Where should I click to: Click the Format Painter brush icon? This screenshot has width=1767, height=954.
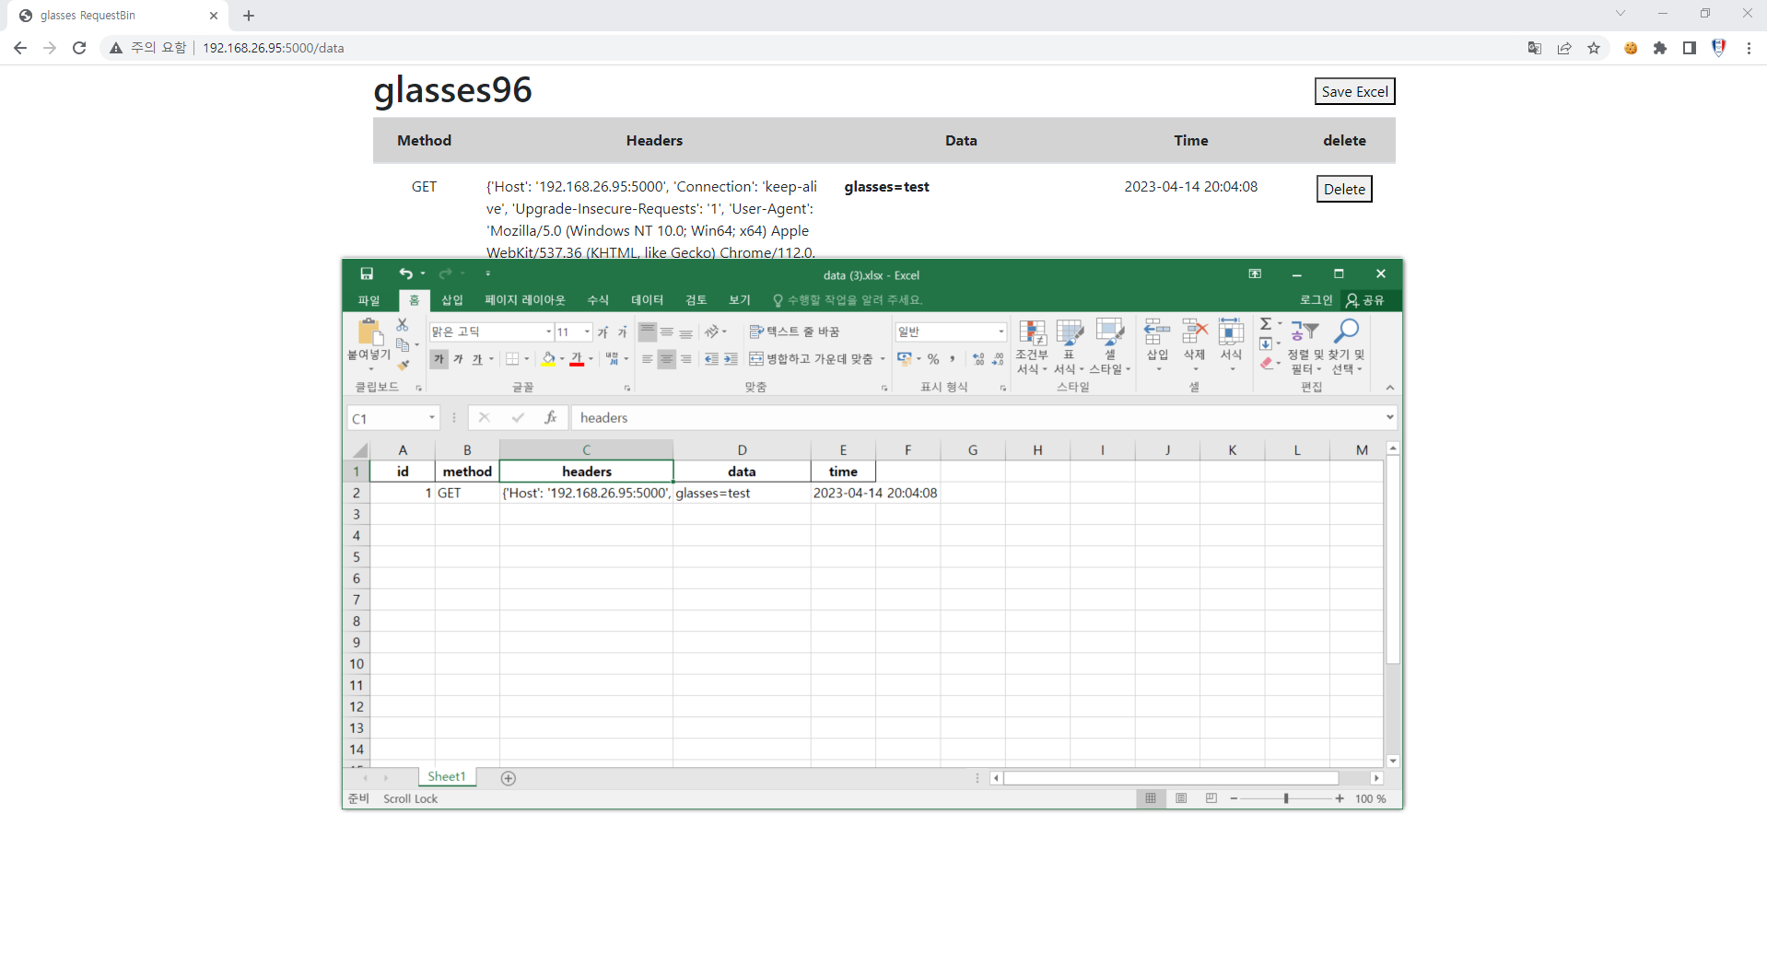pos(403,366)
